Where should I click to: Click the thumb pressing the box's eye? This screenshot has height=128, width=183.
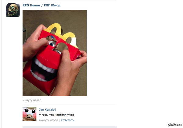[x=65, y=55]
